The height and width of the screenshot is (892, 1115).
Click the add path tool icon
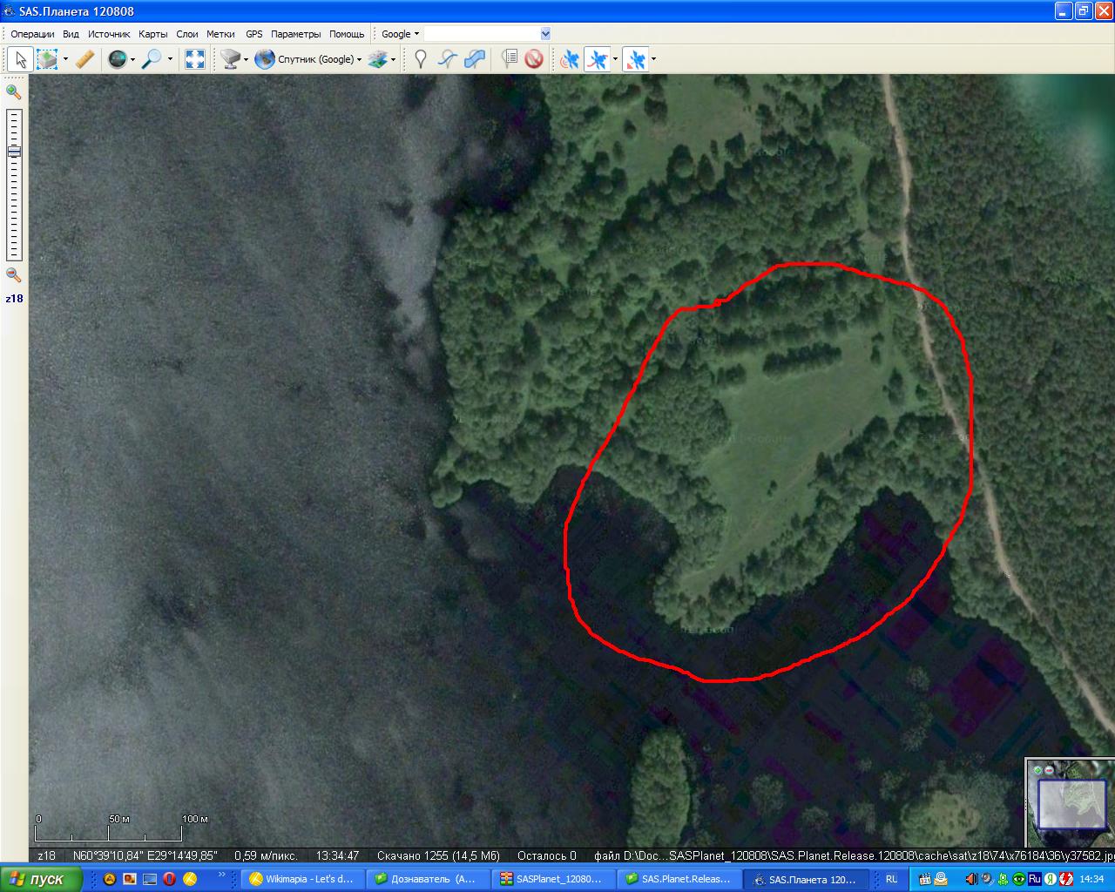coord(448,59)
